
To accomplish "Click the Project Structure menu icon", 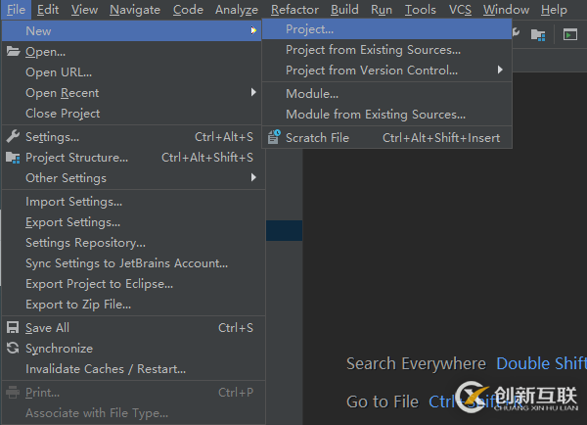I will click(x=13, y=158).
